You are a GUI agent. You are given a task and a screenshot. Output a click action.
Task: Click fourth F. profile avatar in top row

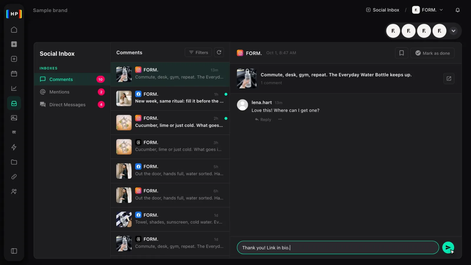(x=440, y=31)
